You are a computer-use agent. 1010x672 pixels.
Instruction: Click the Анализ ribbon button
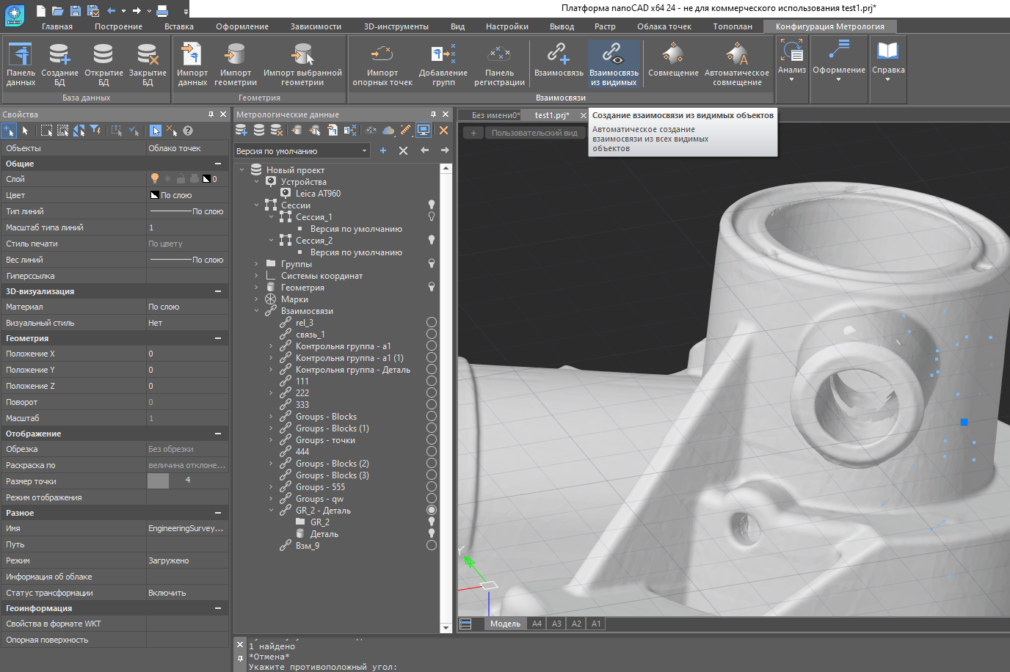[791, 60]
